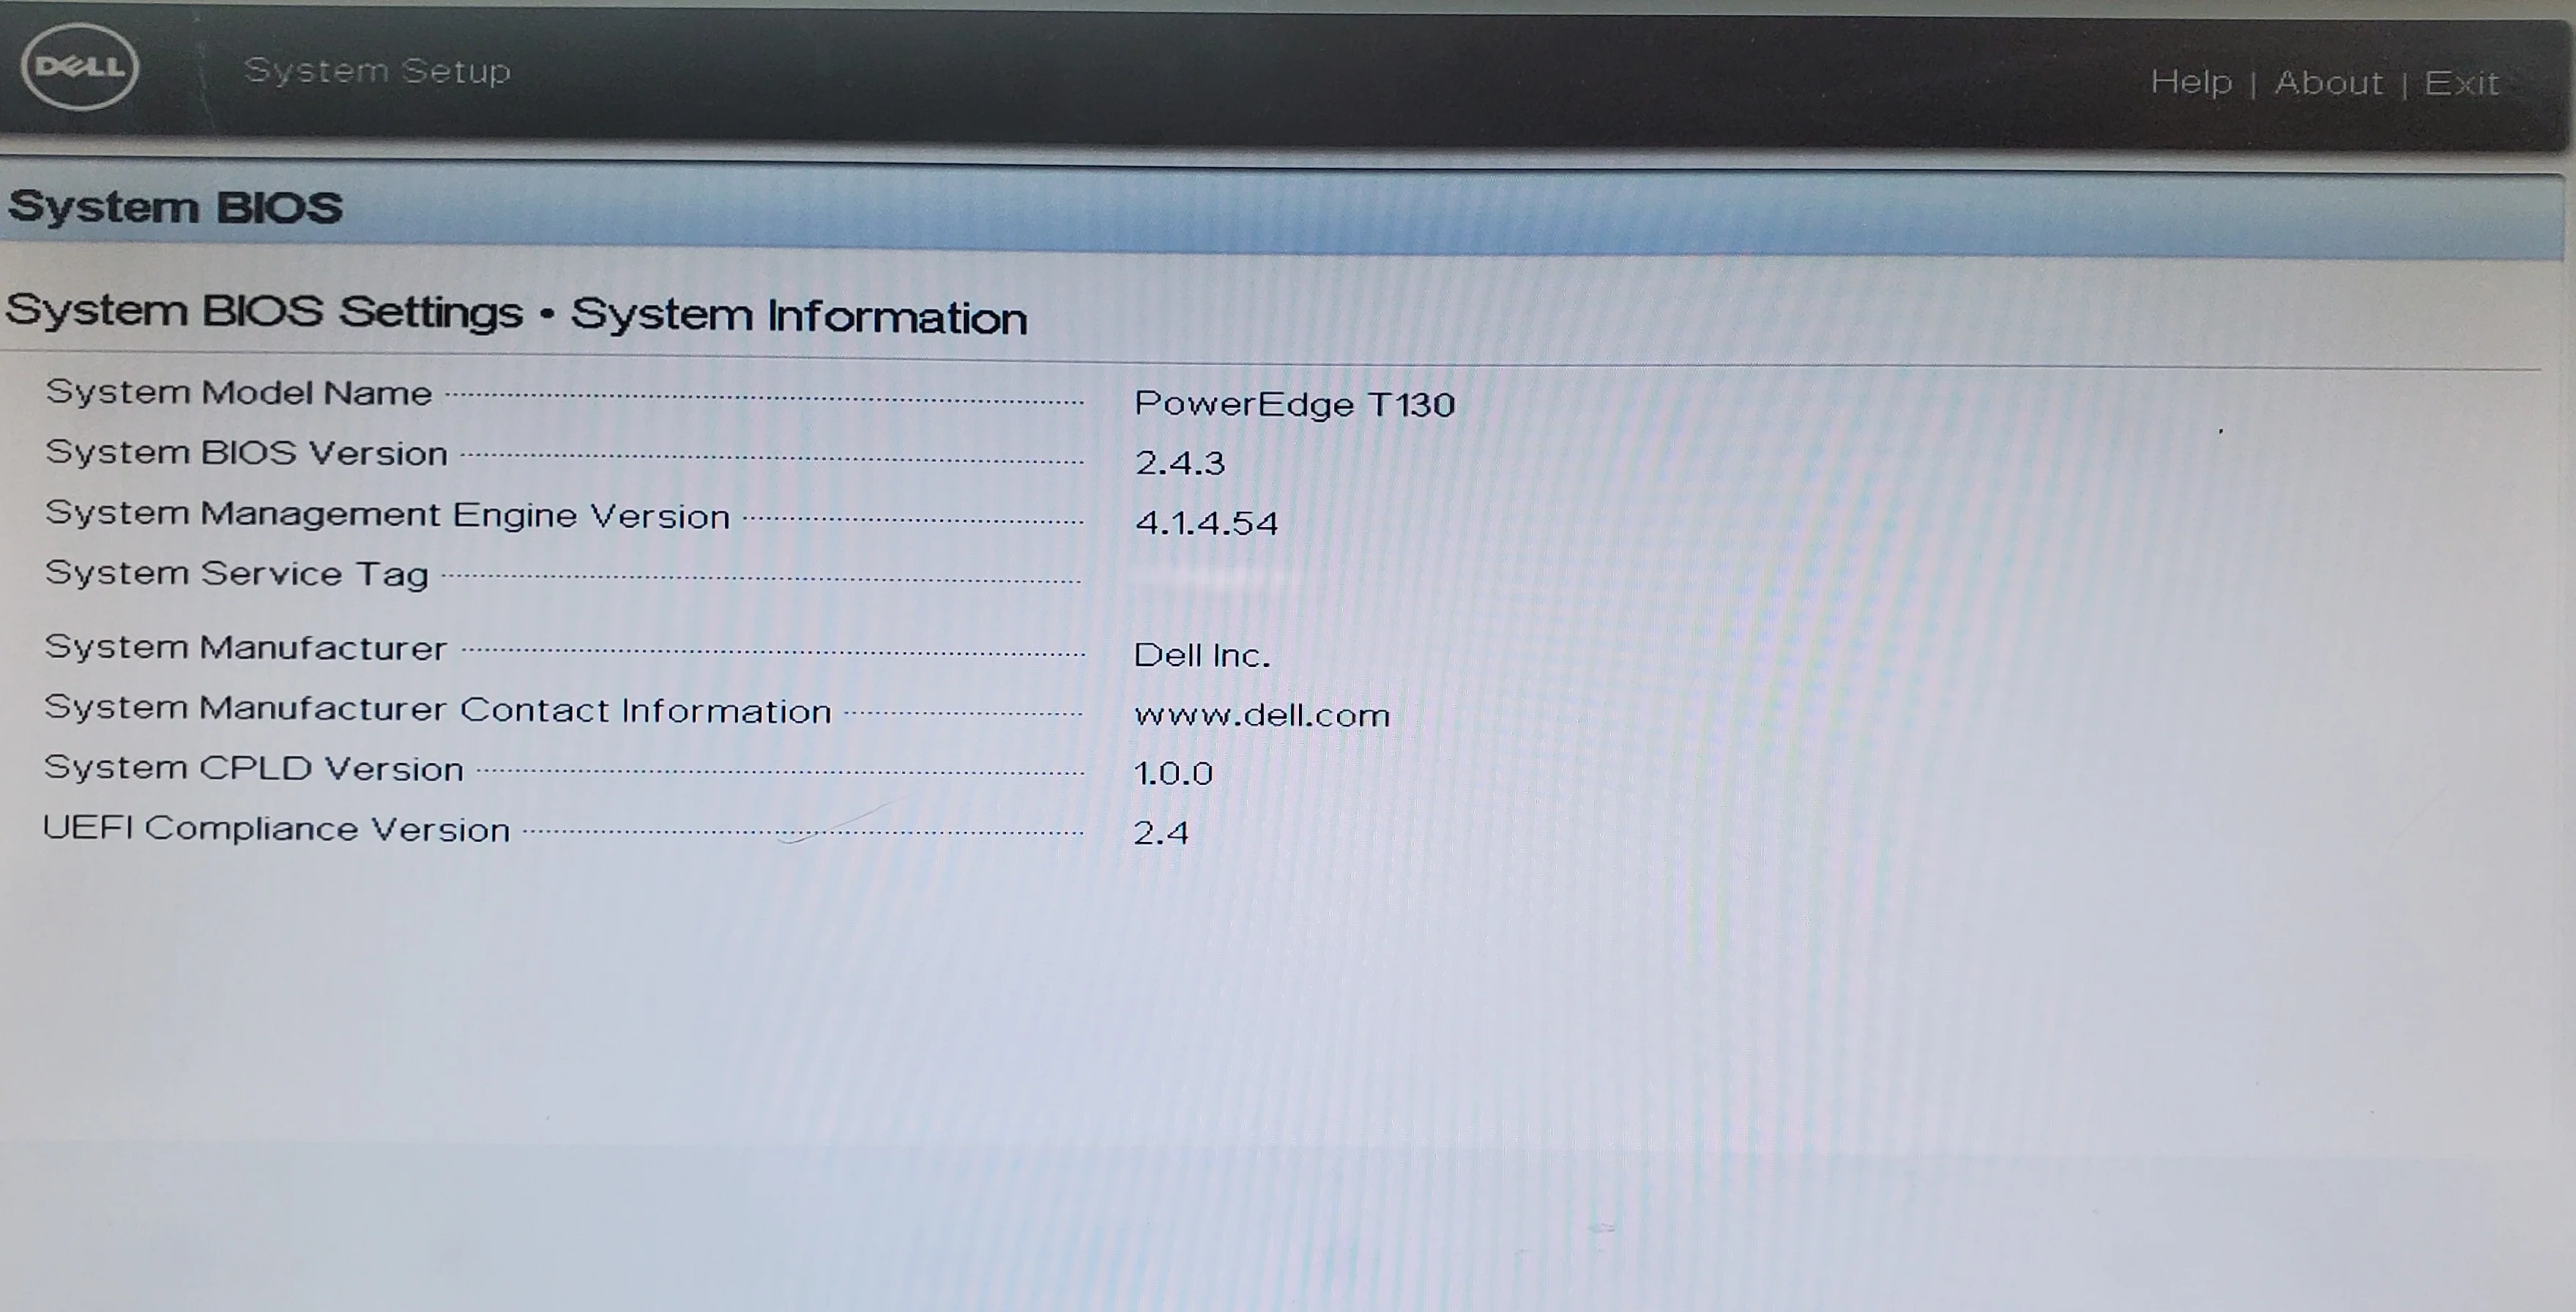This screenshot has width=2576, height=1312.
Task: Click the PowerEdge T130 value
Action: tap(1295, 404)
